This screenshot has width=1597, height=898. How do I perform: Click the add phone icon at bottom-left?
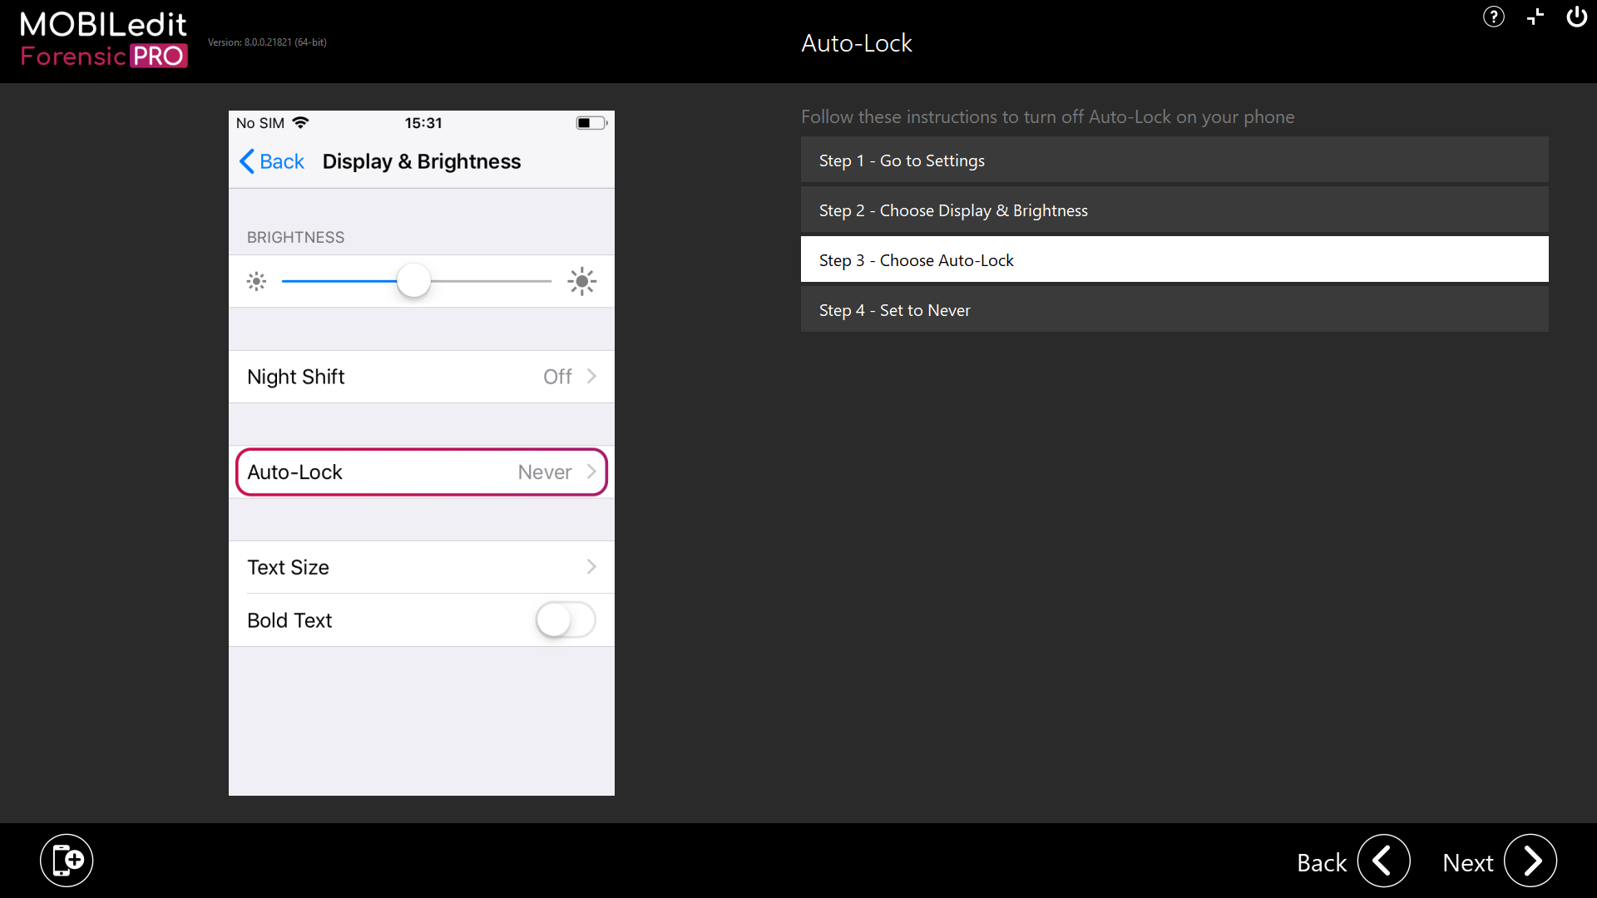(67, 860)
